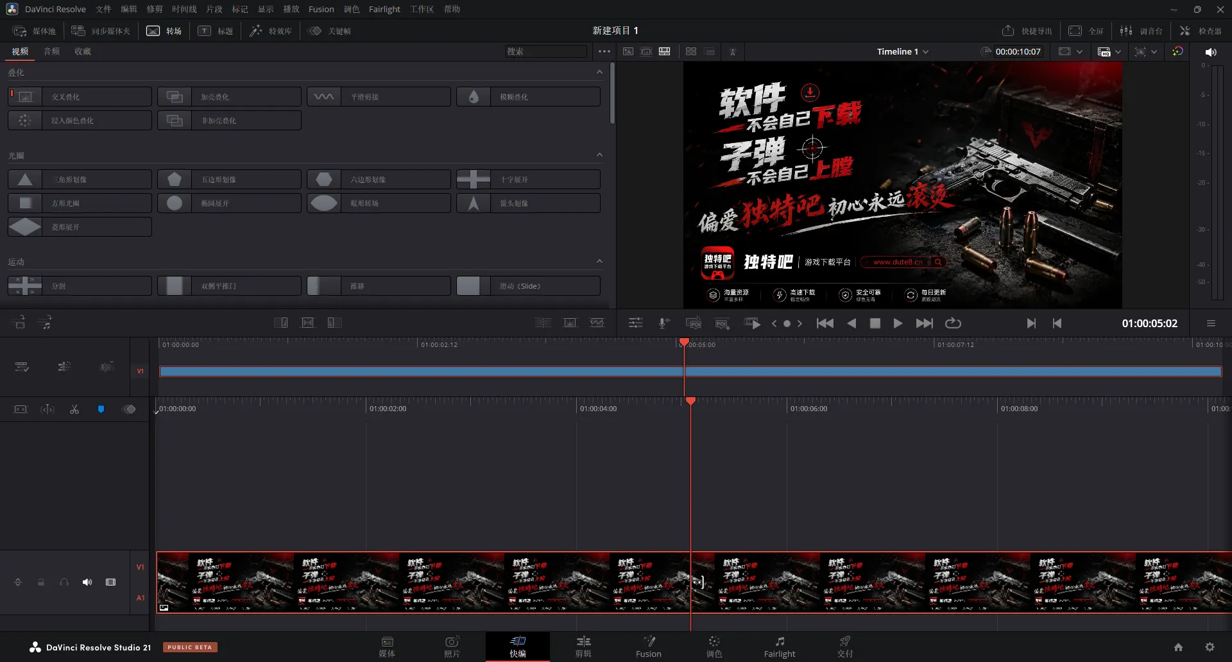Add a blue marker with flag icon
Image resolution: width=1232 pixels, height=662 pixels.
point(101,409)
